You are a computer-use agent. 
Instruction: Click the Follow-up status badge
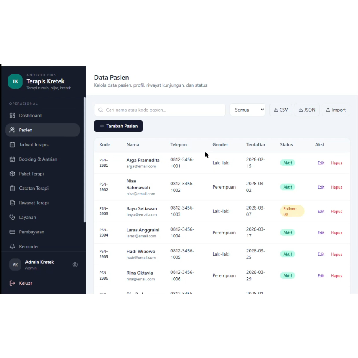292,211
